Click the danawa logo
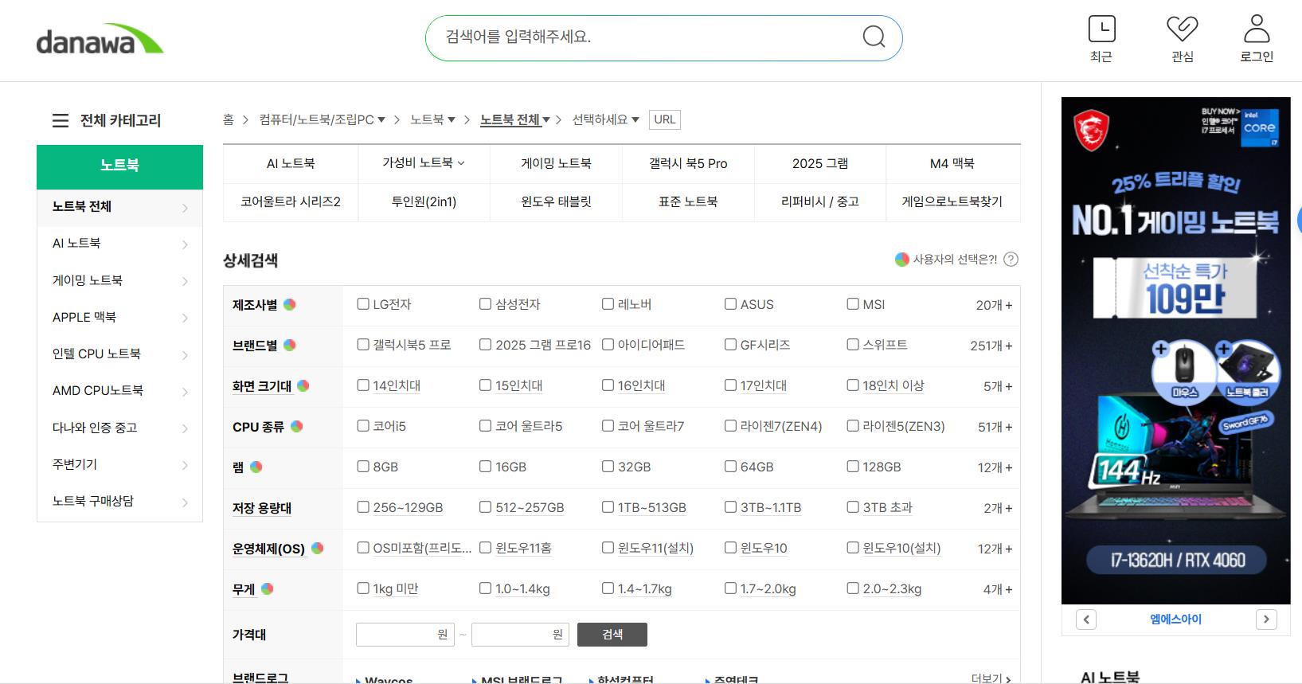This screenshot has height=684, width=1302. [100, 39]
